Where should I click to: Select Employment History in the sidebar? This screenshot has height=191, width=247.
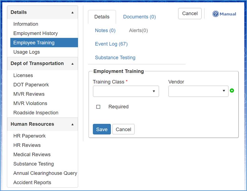[x=36, y=33]
